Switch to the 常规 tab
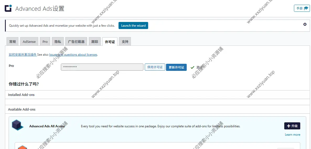 (13, 42)
